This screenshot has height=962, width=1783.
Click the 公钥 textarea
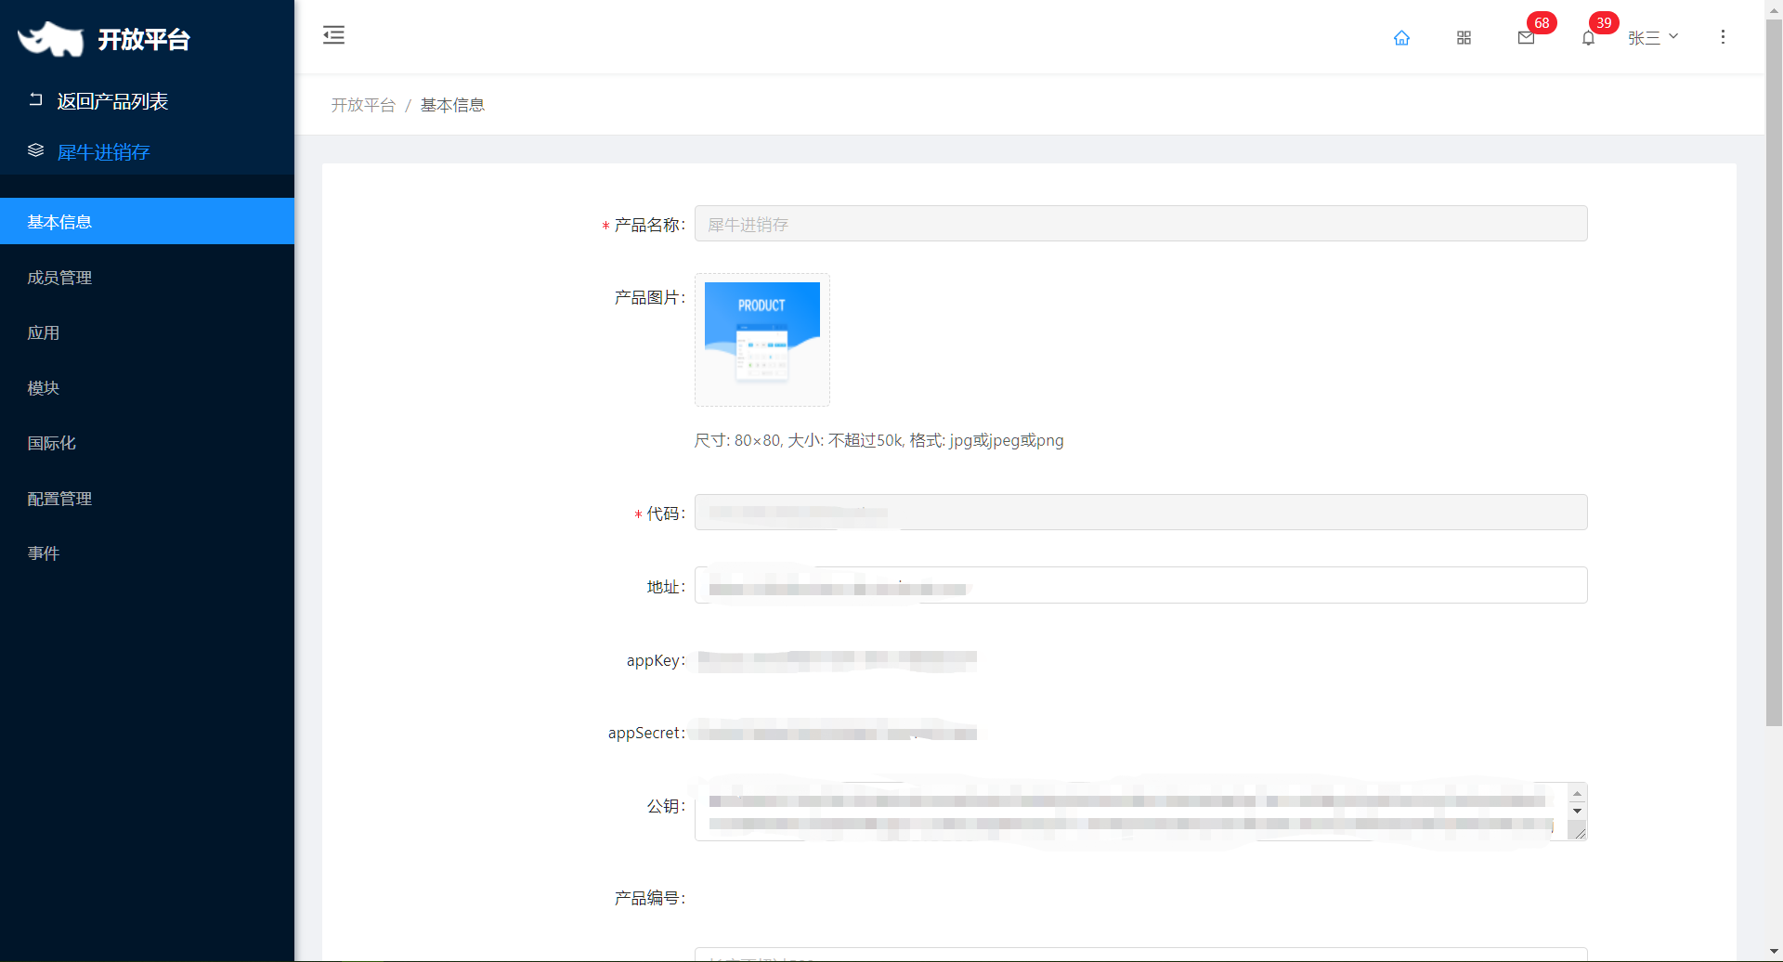(1140, 812)
